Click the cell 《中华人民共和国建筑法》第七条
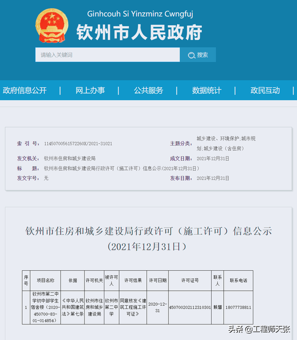This screenshot has width=297, height=340. (72, 307)
